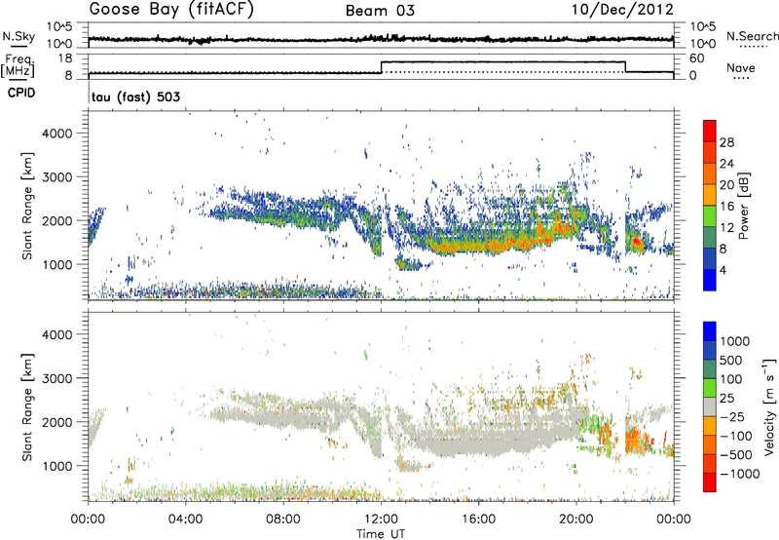Click the '24' value on power colorbar

726,164
